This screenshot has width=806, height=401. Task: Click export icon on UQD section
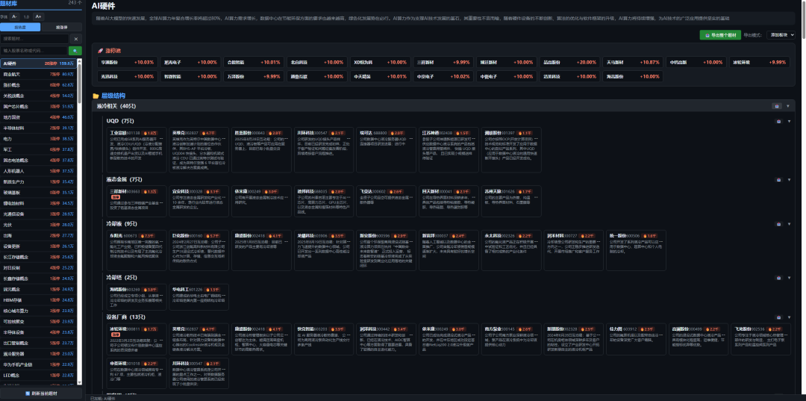778,121
